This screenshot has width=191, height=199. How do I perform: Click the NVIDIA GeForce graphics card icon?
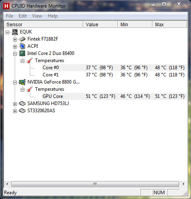click(x=22, y=82)
